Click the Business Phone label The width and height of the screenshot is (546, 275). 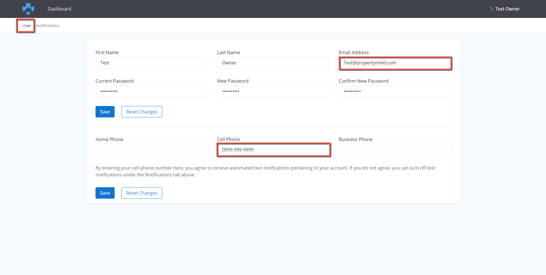[x=356, y=139]
